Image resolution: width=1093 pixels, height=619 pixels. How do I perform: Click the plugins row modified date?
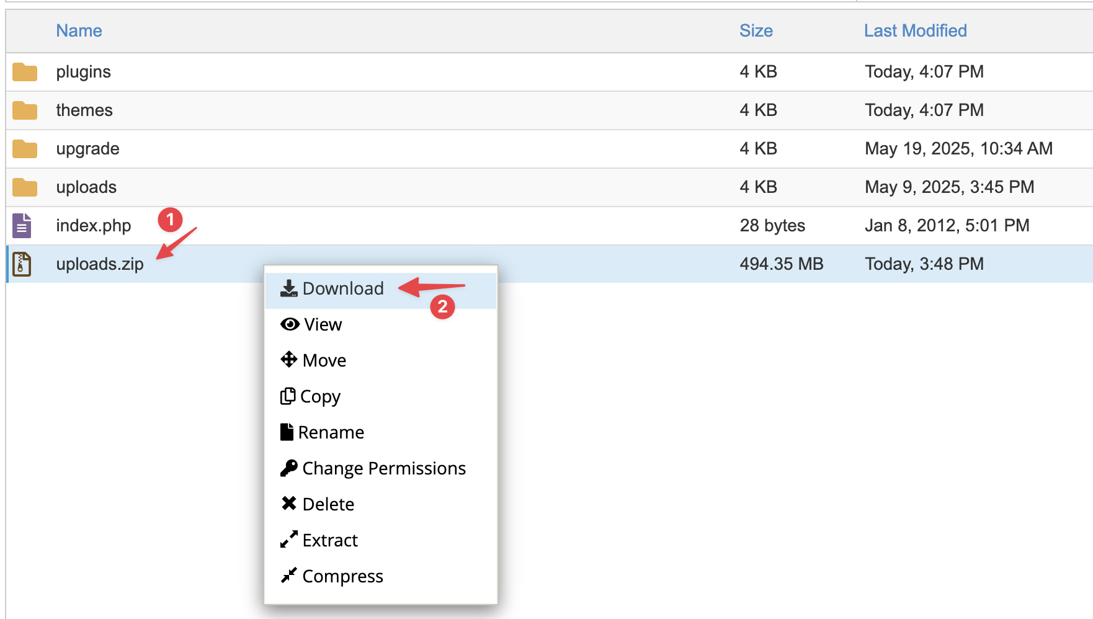(924, 72)
